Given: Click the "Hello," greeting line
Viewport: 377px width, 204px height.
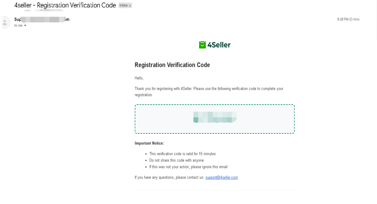Looking at the screenshot, I should [x=139, y=78].
